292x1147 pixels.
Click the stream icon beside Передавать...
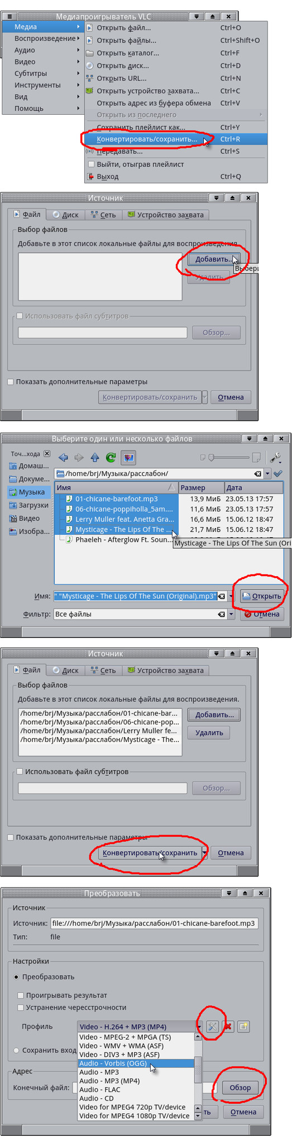tap(89, 151)
